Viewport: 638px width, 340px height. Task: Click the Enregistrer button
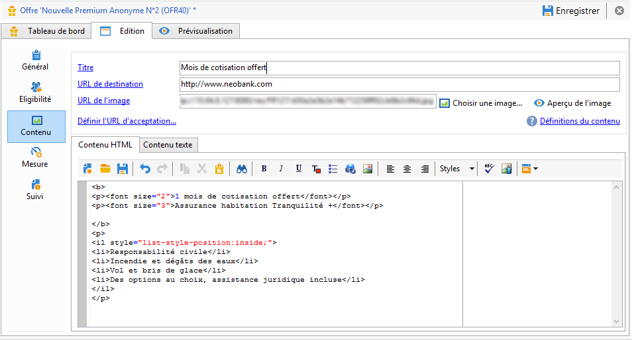(571, 11)
